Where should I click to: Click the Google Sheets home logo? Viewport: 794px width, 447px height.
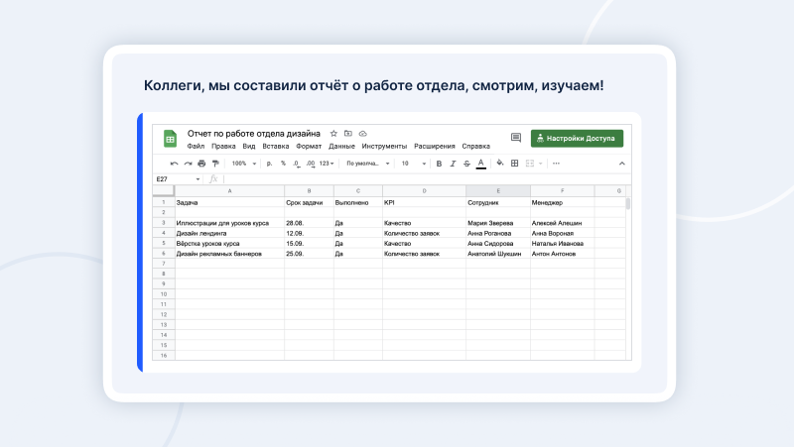pyautogui.click(x=170, y=139)
